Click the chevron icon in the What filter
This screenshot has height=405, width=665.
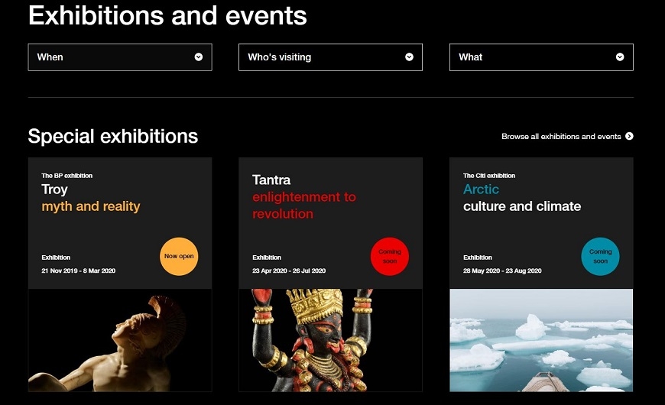620,57
